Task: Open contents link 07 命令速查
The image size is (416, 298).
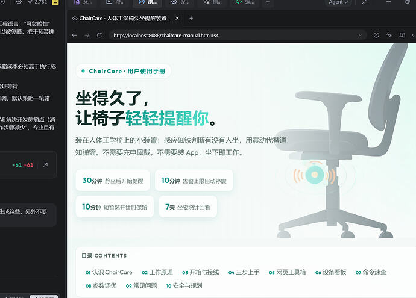Action: coord(371,272)
